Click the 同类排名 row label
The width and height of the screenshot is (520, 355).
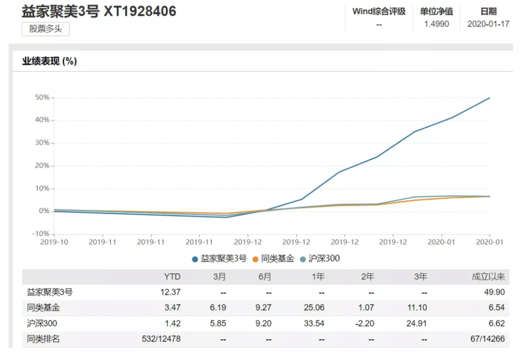(x=43, y=339)
